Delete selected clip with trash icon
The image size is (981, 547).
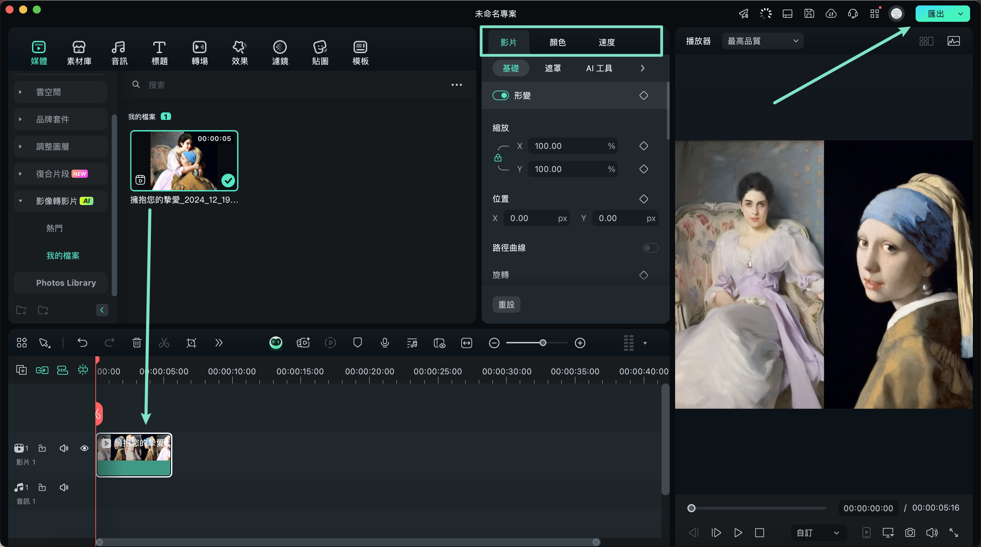[x=137, y=343]
